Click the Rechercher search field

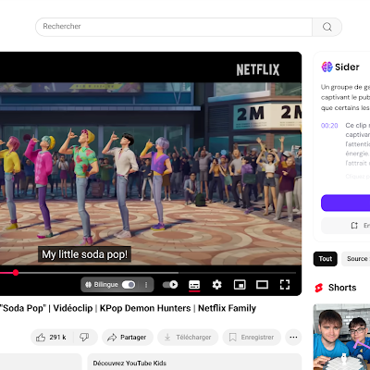[174, 27]
